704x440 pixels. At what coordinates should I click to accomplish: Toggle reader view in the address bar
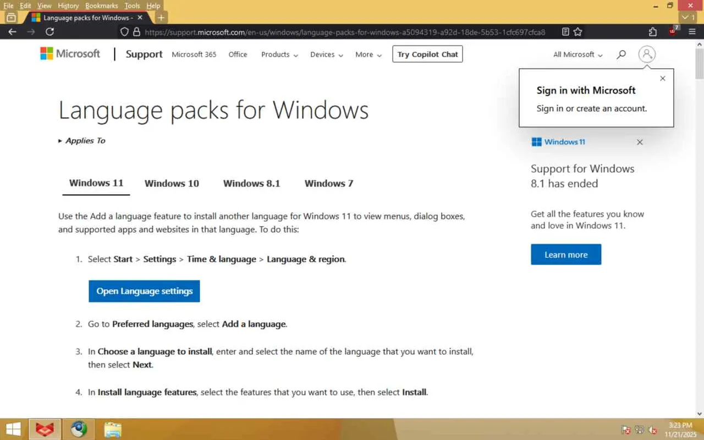(x=565, y=32)
